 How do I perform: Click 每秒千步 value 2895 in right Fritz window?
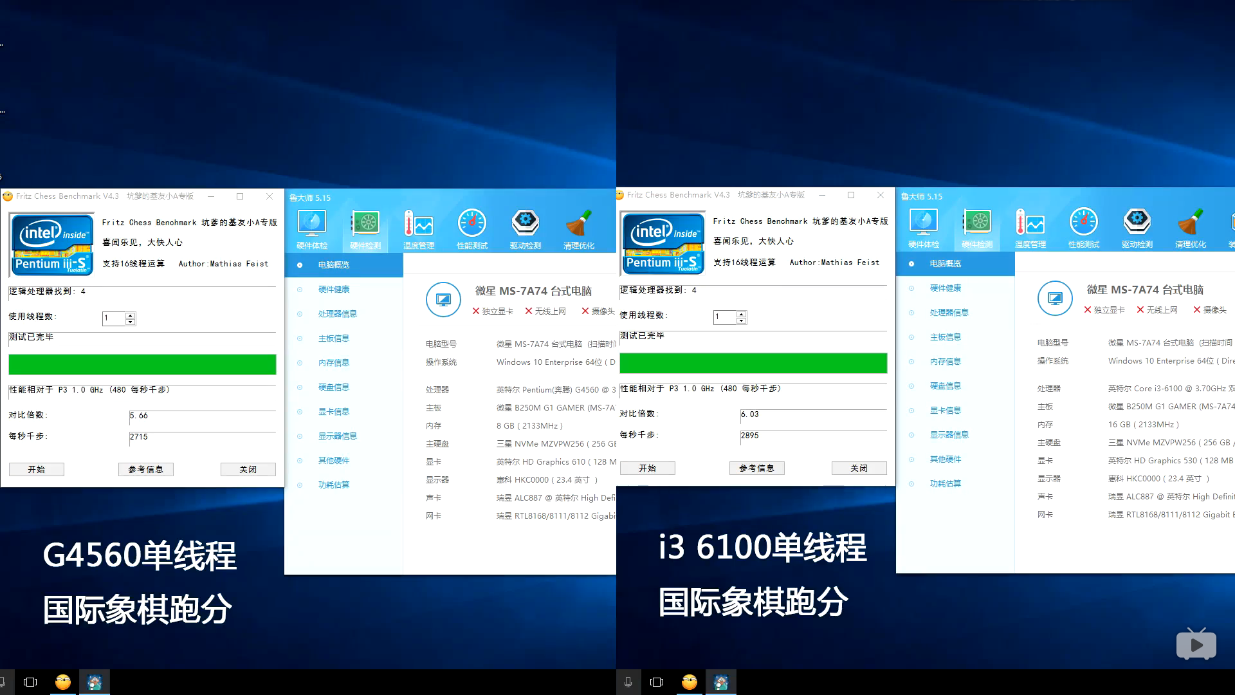click(x=750, y=436)
